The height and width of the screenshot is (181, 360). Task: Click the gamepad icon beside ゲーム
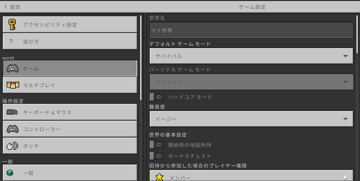pyautogui.click(x=13, y=68)
